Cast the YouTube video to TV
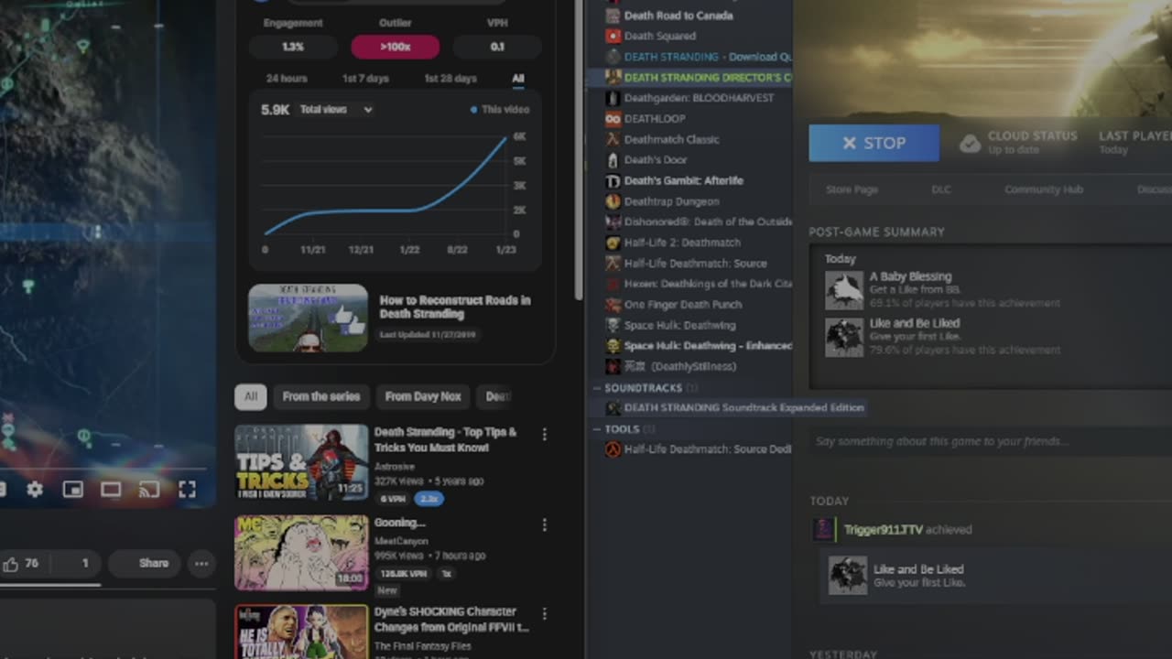1172x659 pixels. [x=148, y=490]
